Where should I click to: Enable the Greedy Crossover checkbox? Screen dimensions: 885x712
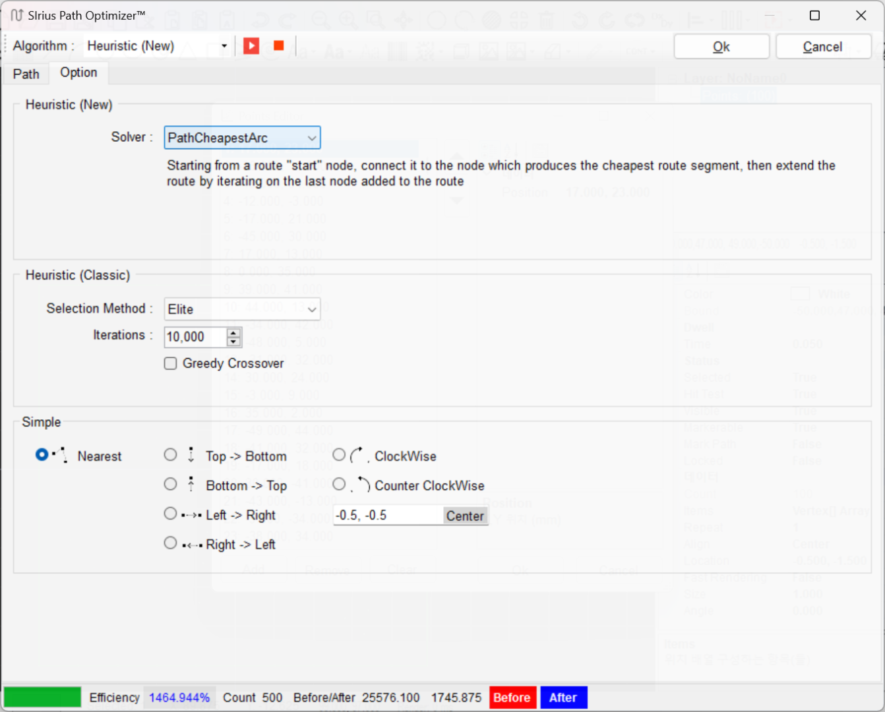171,363
